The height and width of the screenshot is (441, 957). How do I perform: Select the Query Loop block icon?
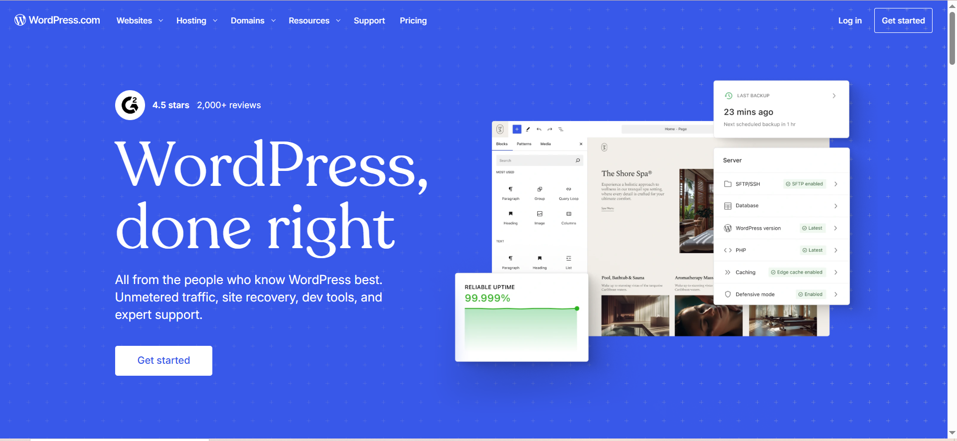569,189
